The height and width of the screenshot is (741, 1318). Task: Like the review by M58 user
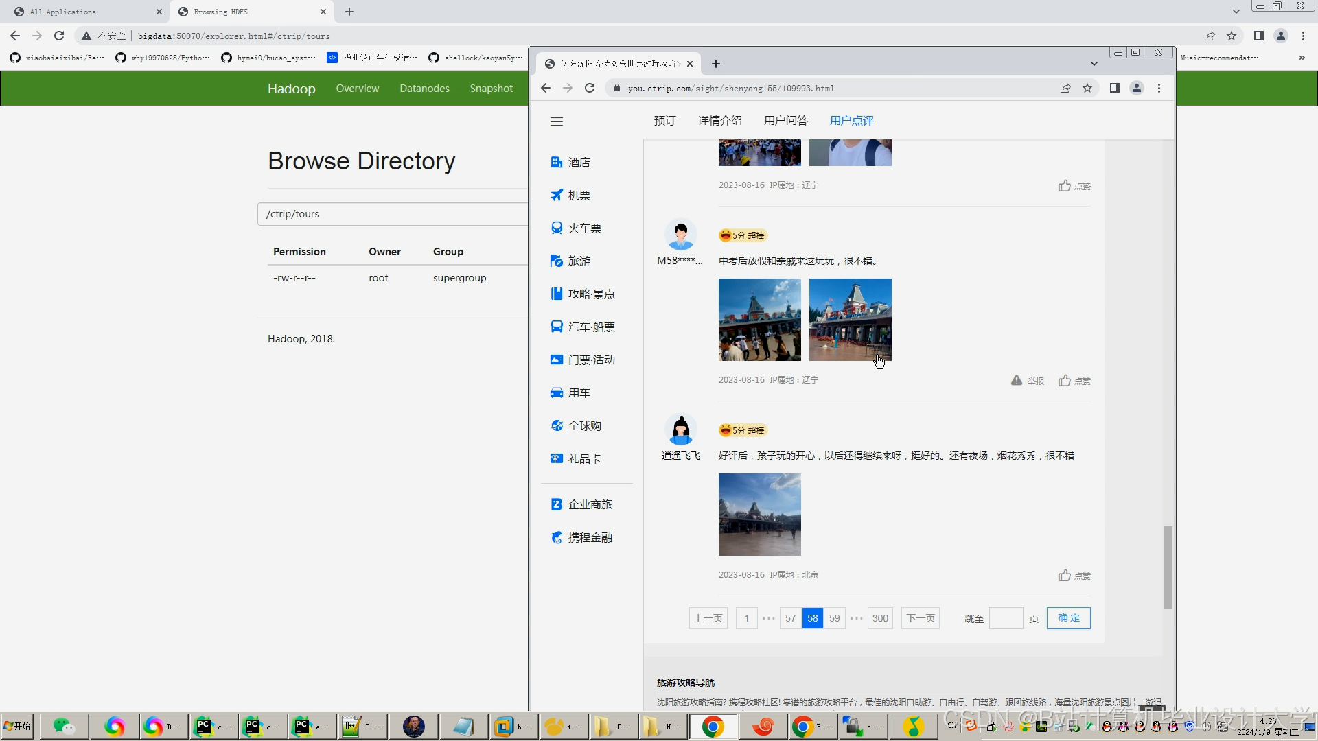click(x=1065, y=381)
